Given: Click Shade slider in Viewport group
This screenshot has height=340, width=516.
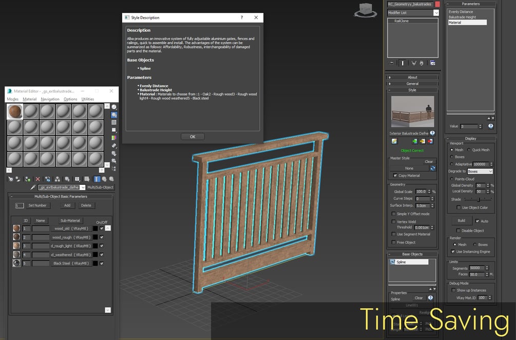Looking at the screenshot, I should tap(478, 199).
